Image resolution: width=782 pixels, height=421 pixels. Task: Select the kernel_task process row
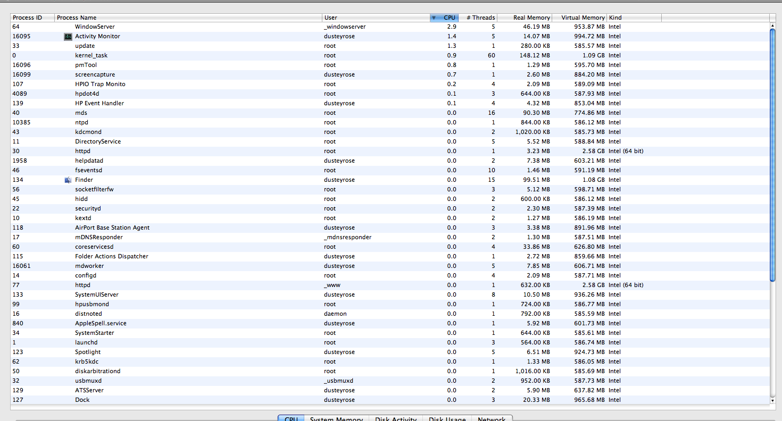pyautogui.click(x=390, y=55)
